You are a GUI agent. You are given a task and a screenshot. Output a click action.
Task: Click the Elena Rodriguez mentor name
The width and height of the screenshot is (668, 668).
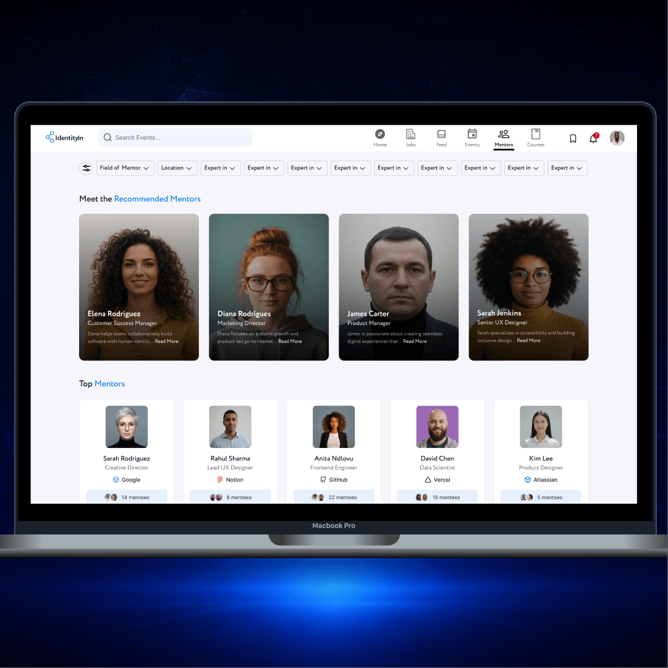click(114, 313)
